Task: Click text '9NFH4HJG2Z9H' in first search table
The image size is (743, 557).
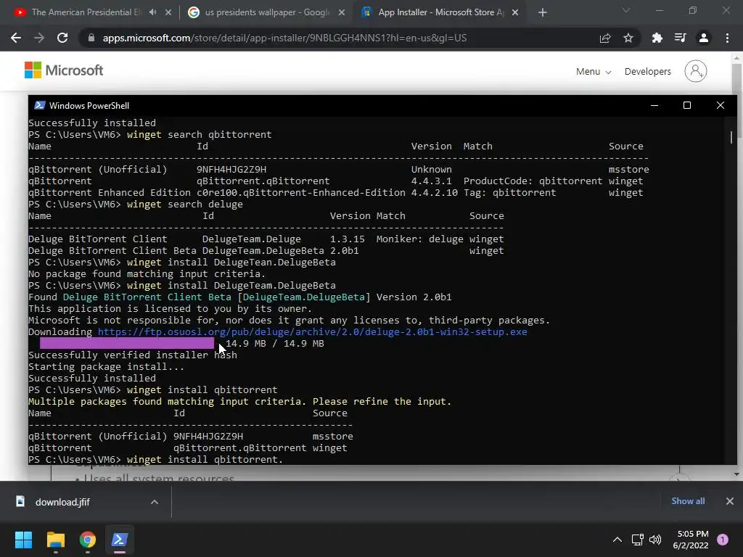Action: 231,170
